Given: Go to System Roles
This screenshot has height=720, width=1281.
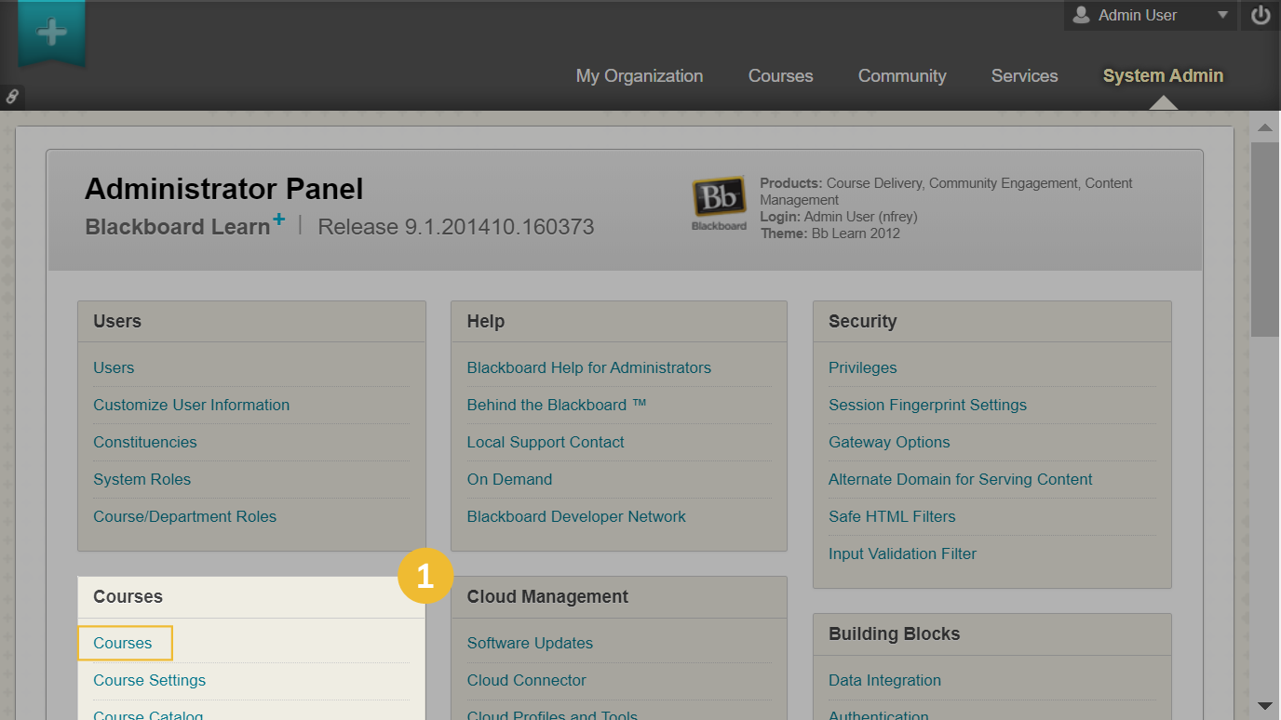Looking at the screenshot, I should click(142, 480).
